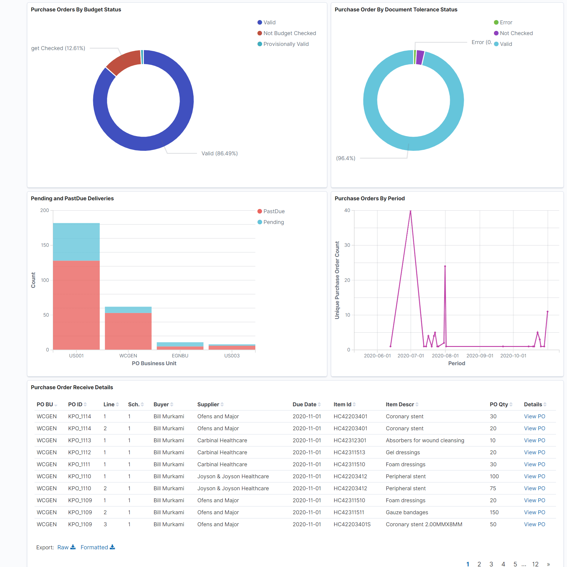Jump to last page 12
567x567 pixels.
(x=535, y=564)
